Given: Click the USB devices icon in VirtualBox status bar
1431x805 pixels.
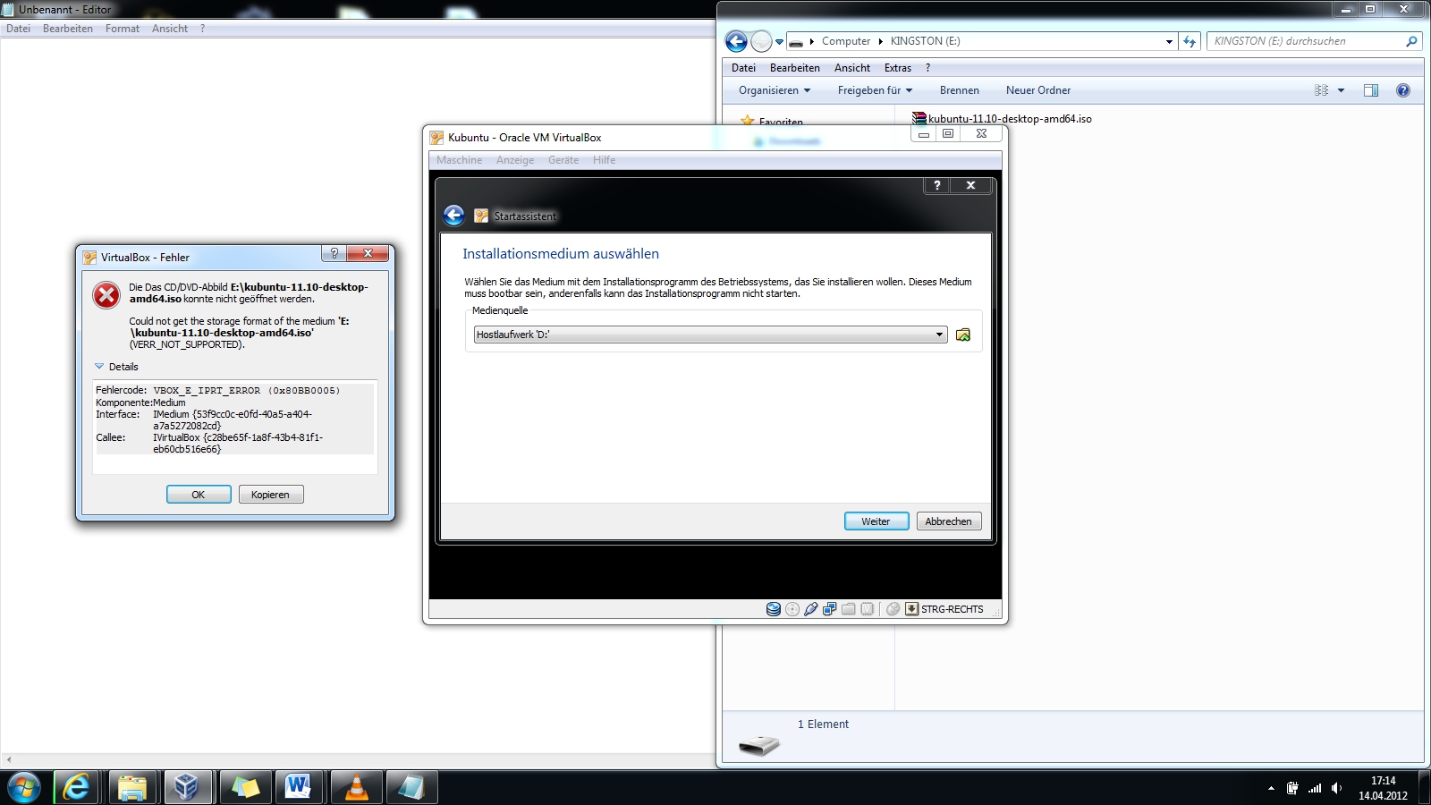Looking at the screenshot, I should tap(811, 609).
